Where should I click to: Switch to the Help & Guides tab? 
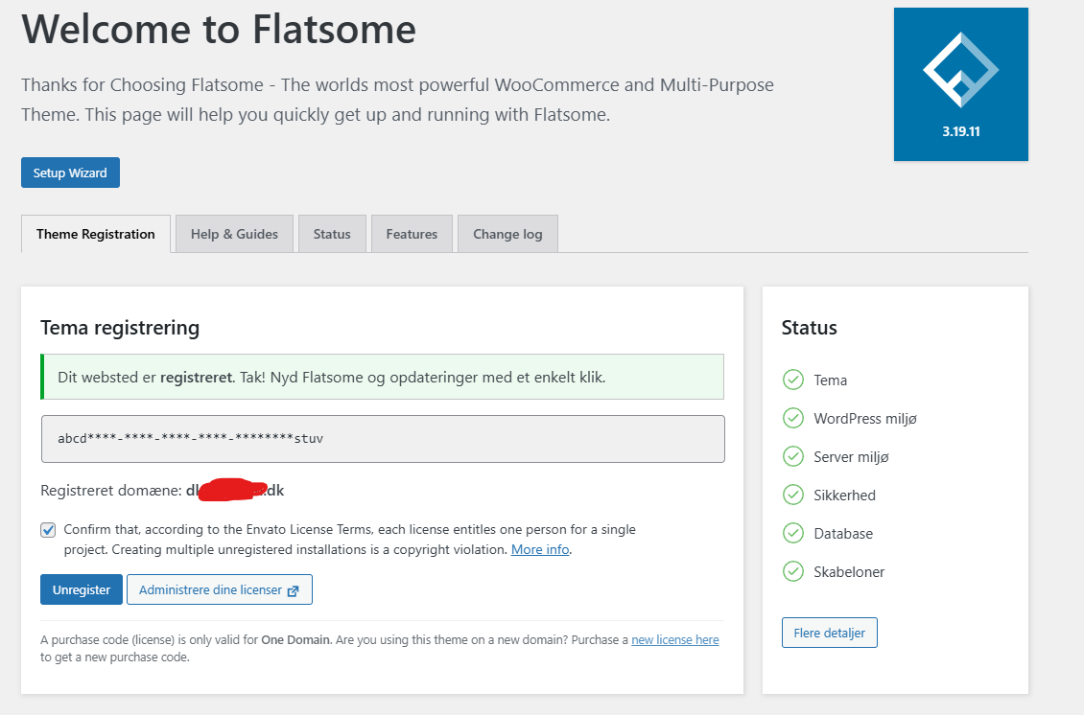234,235
